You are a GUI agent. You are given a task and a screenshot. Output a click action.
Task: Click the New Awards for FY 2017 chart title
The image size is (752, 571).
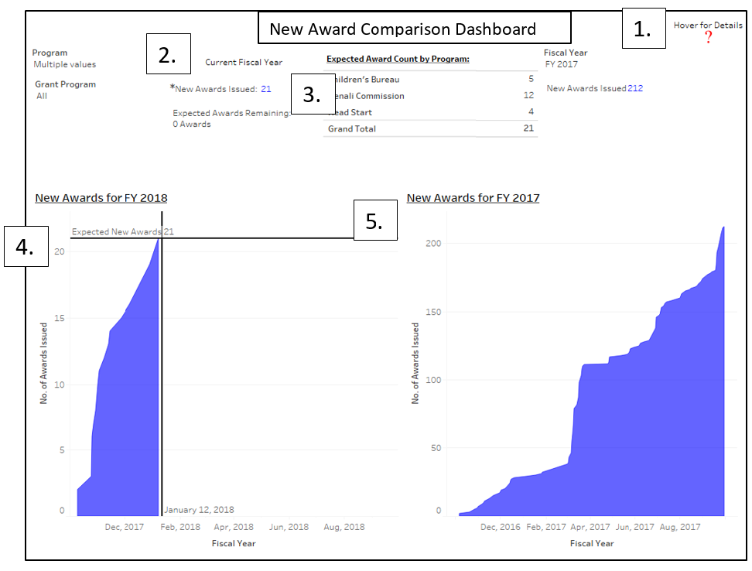coord(473,198)
